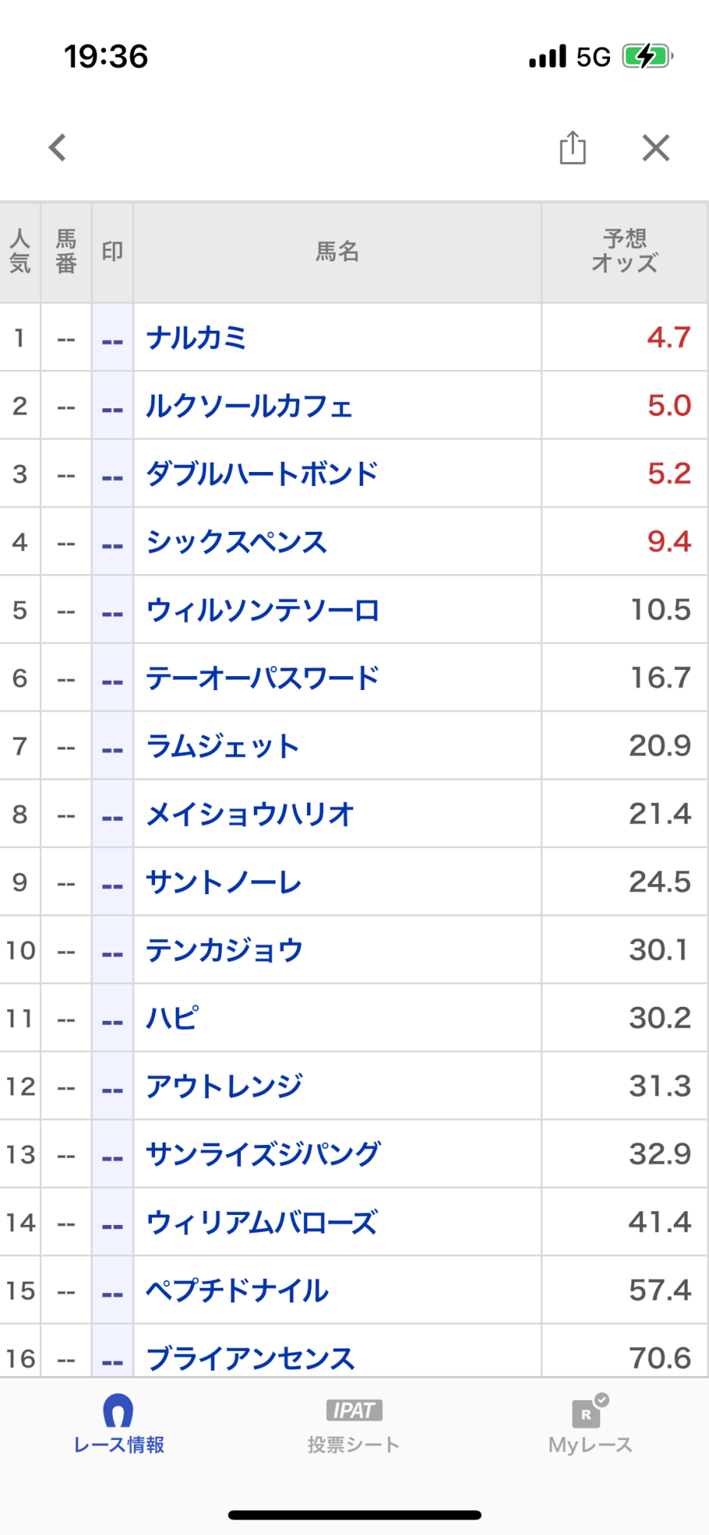Image resolution: width=709 pixels, height=1535 pixels.
Task: Open テーオーパスワード entry
Action: 262,678
